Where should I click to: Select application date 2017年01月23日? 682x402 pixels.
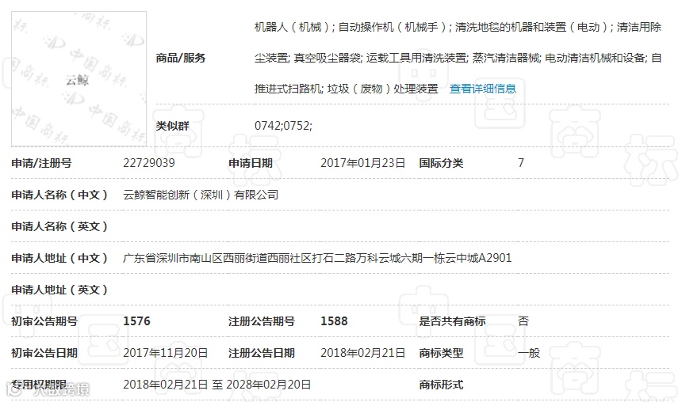click(x=362, y=163)
